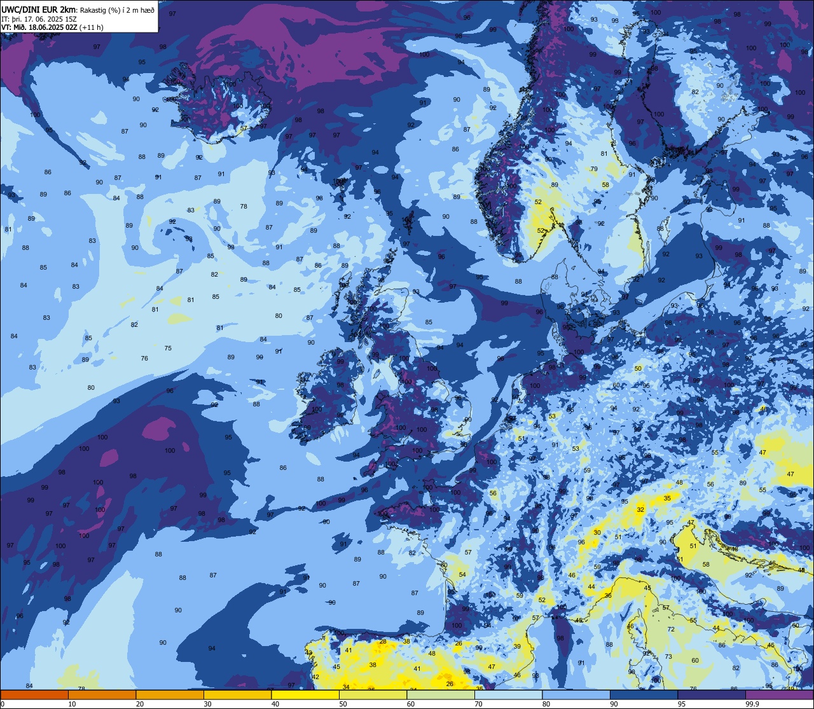
Task: Click the "70" legend scale tick label
Action: tap(479, 704)
